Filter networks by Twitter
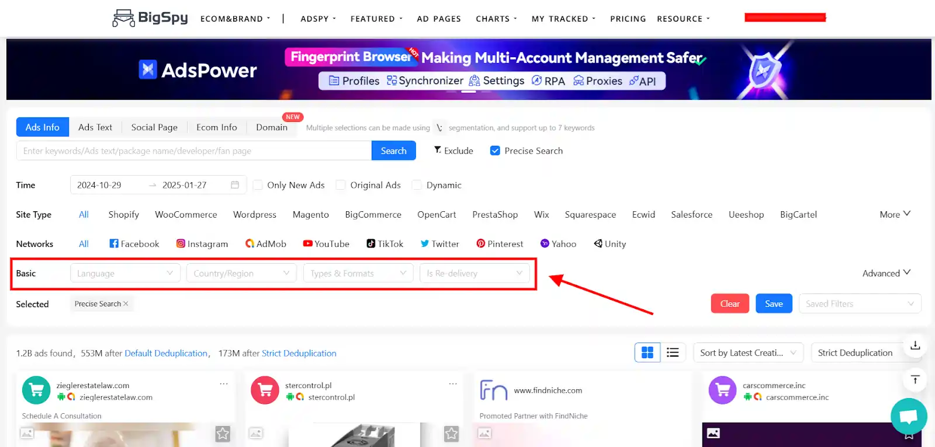This screenshot has height=447, width=935. click(440, 244)
